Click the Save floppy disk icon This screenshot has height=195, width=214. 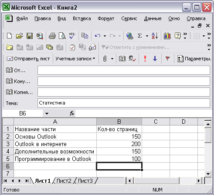(x=30, y=36)
